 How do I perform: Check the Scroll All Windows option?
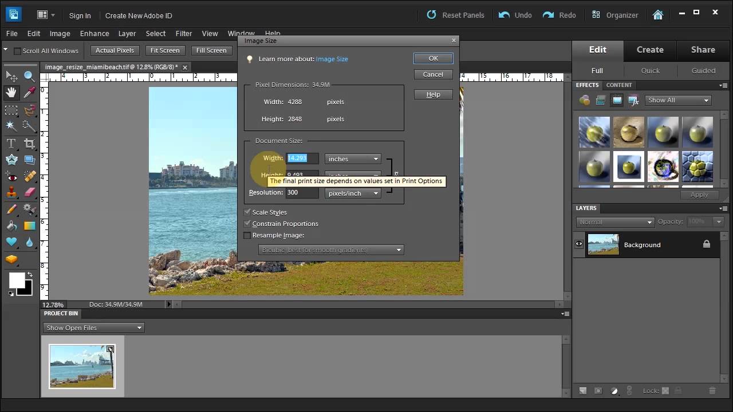tap(17, 51)
